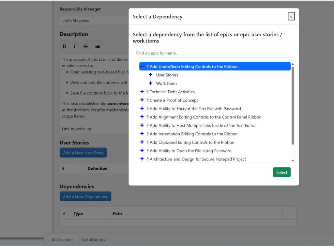Open the AI Assistant tab
The image size is (334, 246).
coord(62,240)
